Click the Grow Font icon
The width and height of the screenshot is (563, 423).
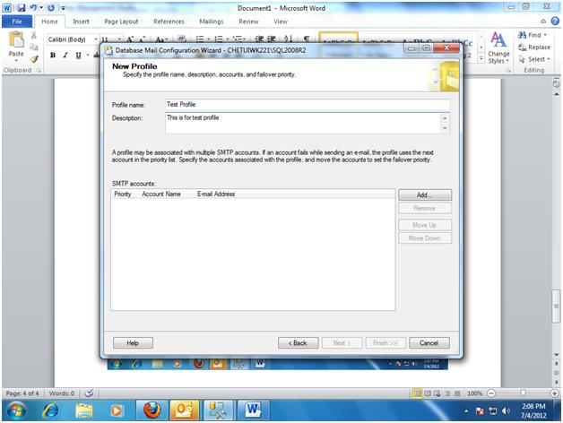click(130, 39)
